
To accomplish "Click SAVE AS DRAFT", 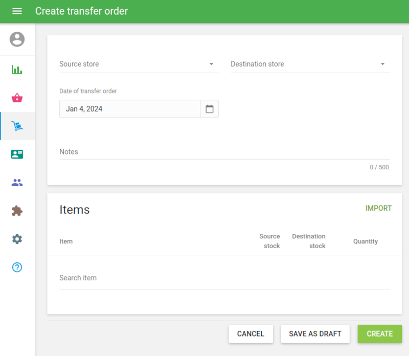I will (x=315, y=333).
